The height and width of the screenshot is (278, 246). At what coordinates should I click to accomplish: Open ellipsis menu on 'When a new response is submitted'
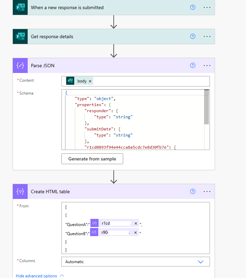coord(207,7)
